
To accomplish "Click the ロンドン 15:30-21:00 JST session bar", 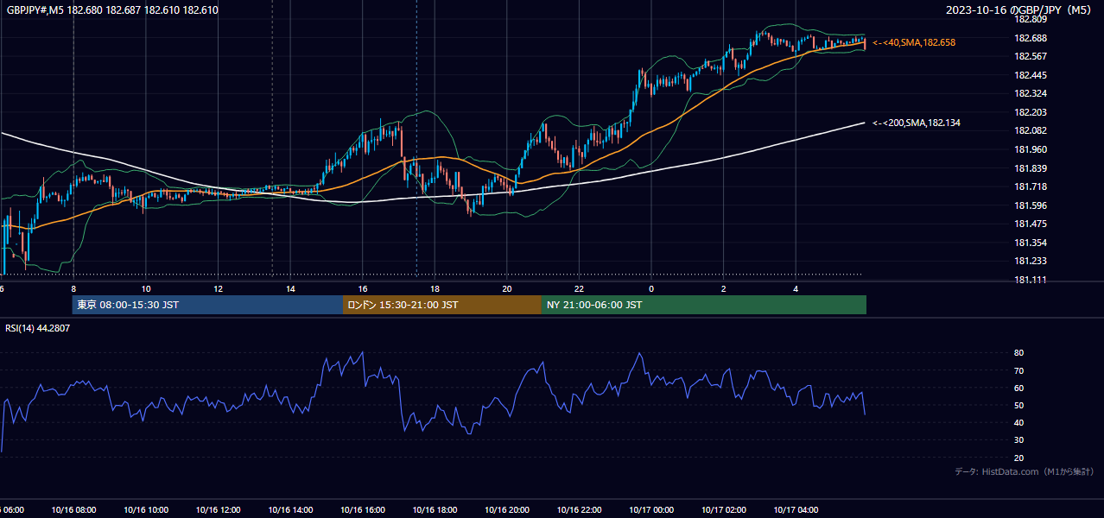I will tap(442, 305).
